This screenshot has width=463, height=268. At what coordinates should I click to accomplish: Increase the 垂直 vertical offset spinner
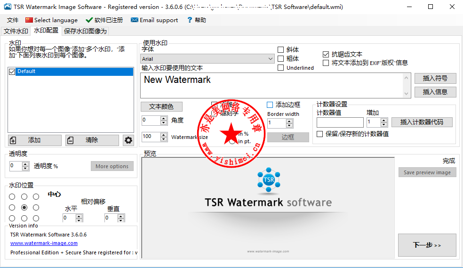click(121, 217)
